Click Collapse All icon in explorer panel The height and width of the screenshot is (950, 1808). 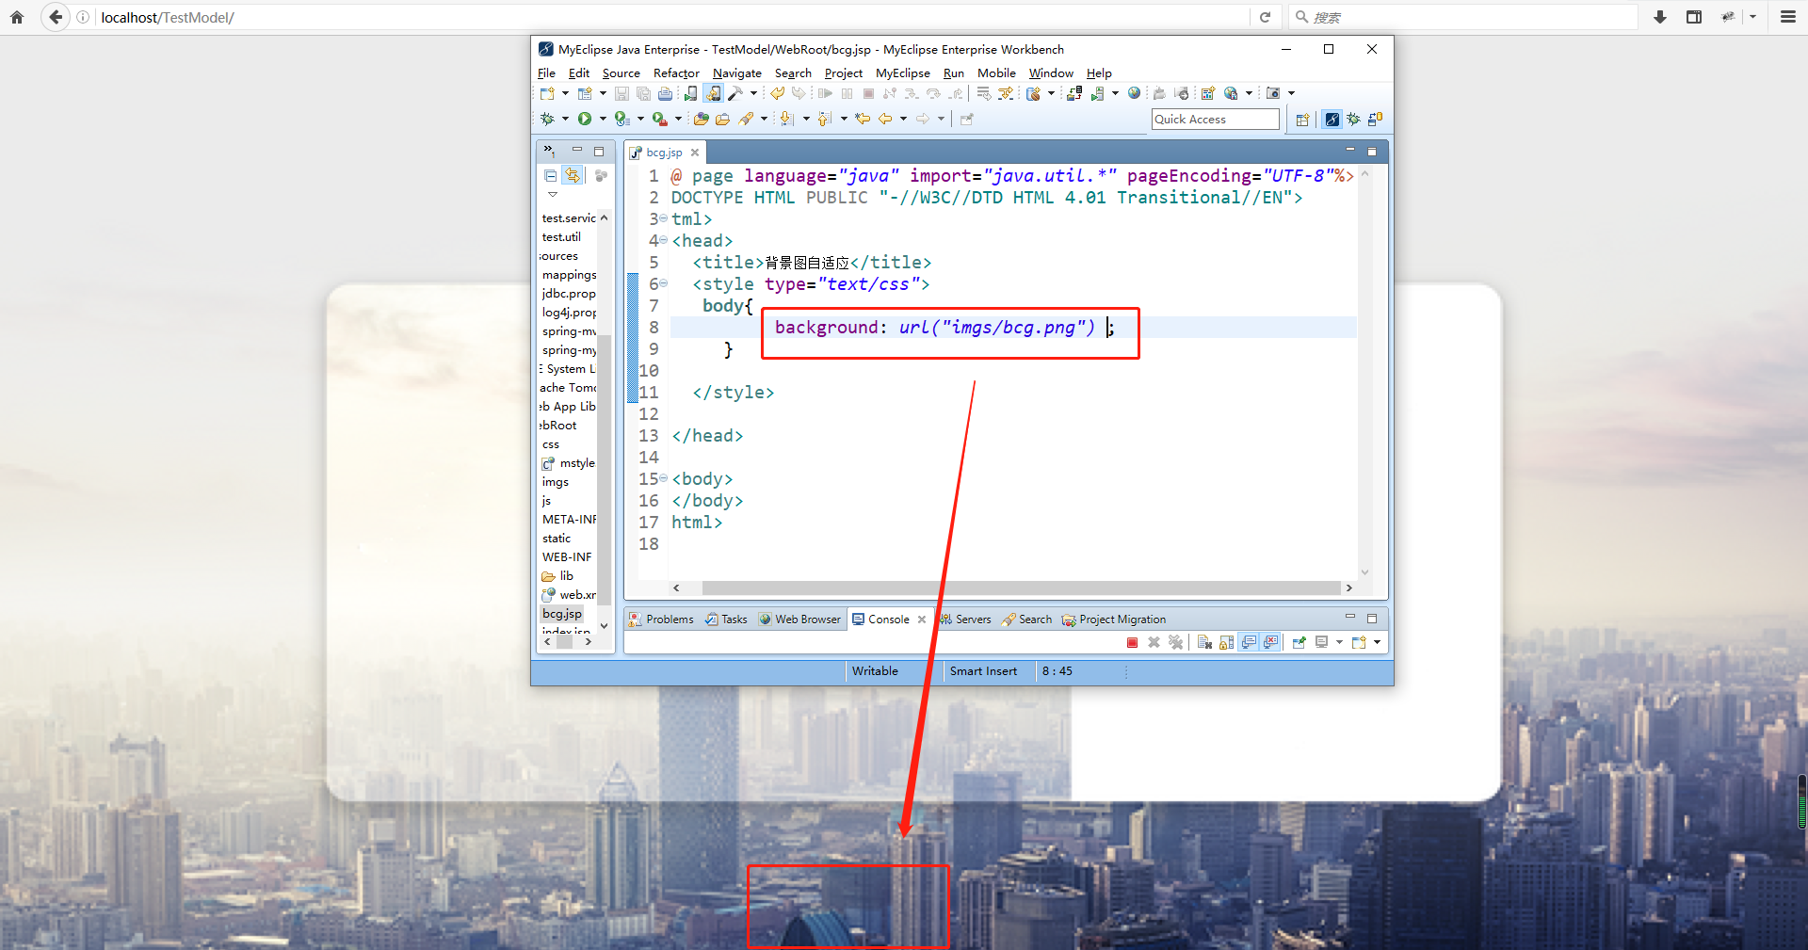pyautogui.click(x=551, y=176)
